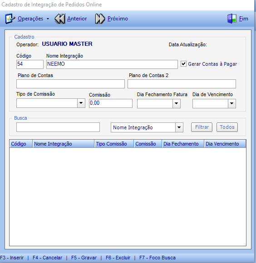
Task: Click the Gerar Contas à Pagar label
Action: (x=212, y=64)
